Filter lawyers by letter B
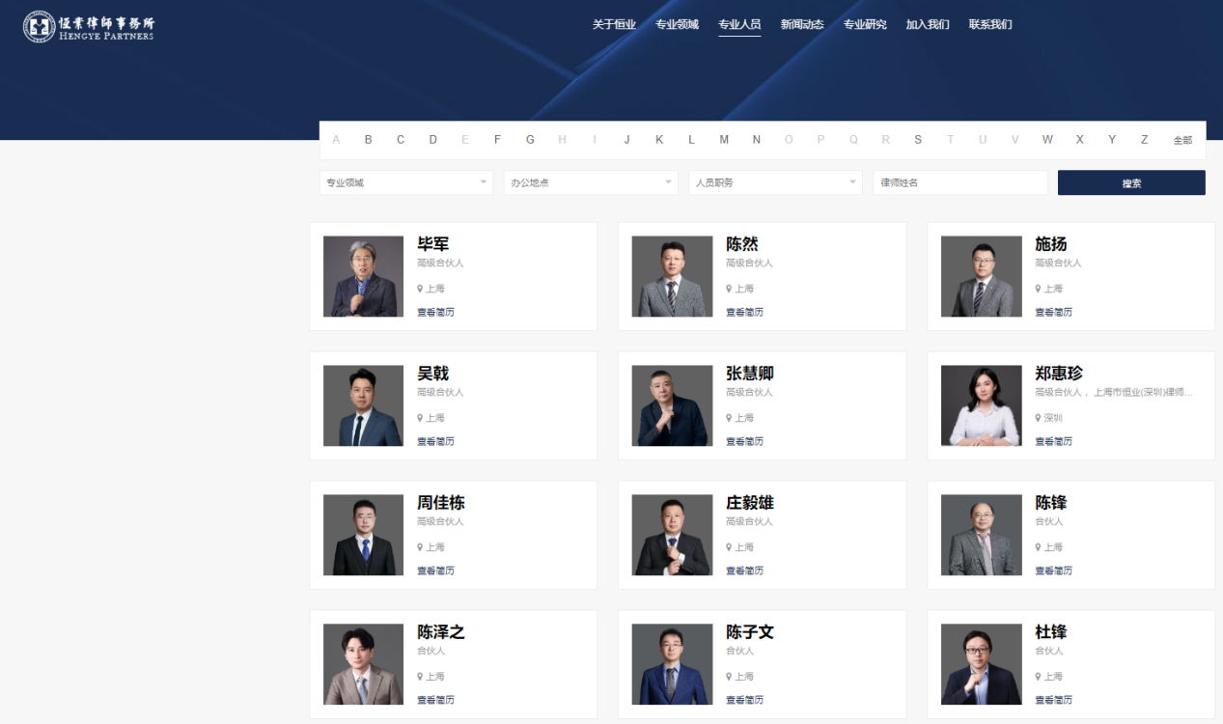The height and width of the screenshot is (724, 1223). pyautogui.click(x=368, y=139)
